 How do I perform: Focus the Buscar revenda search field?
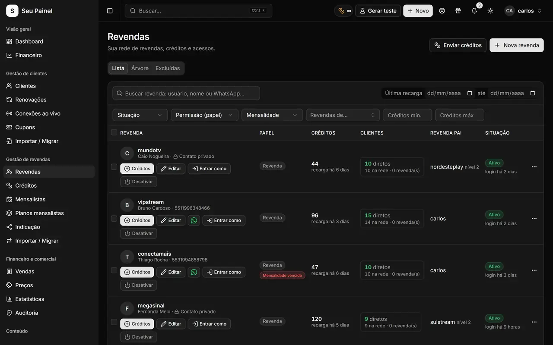tap(186, 93)
